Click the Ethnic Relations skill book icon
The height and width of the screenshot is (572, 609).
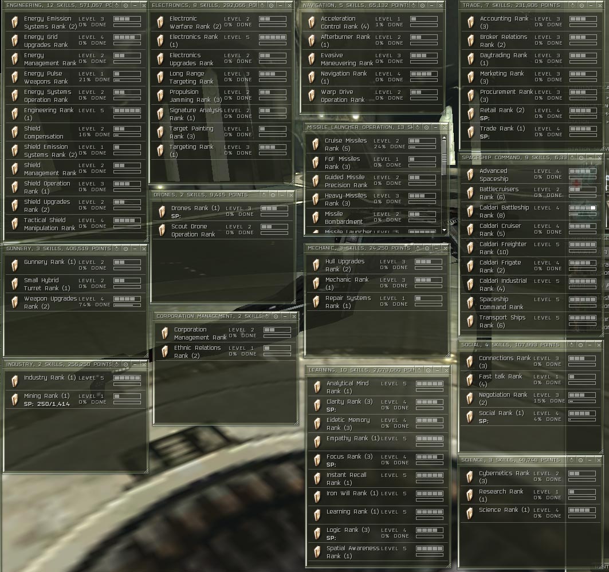(x=165, y=352)
